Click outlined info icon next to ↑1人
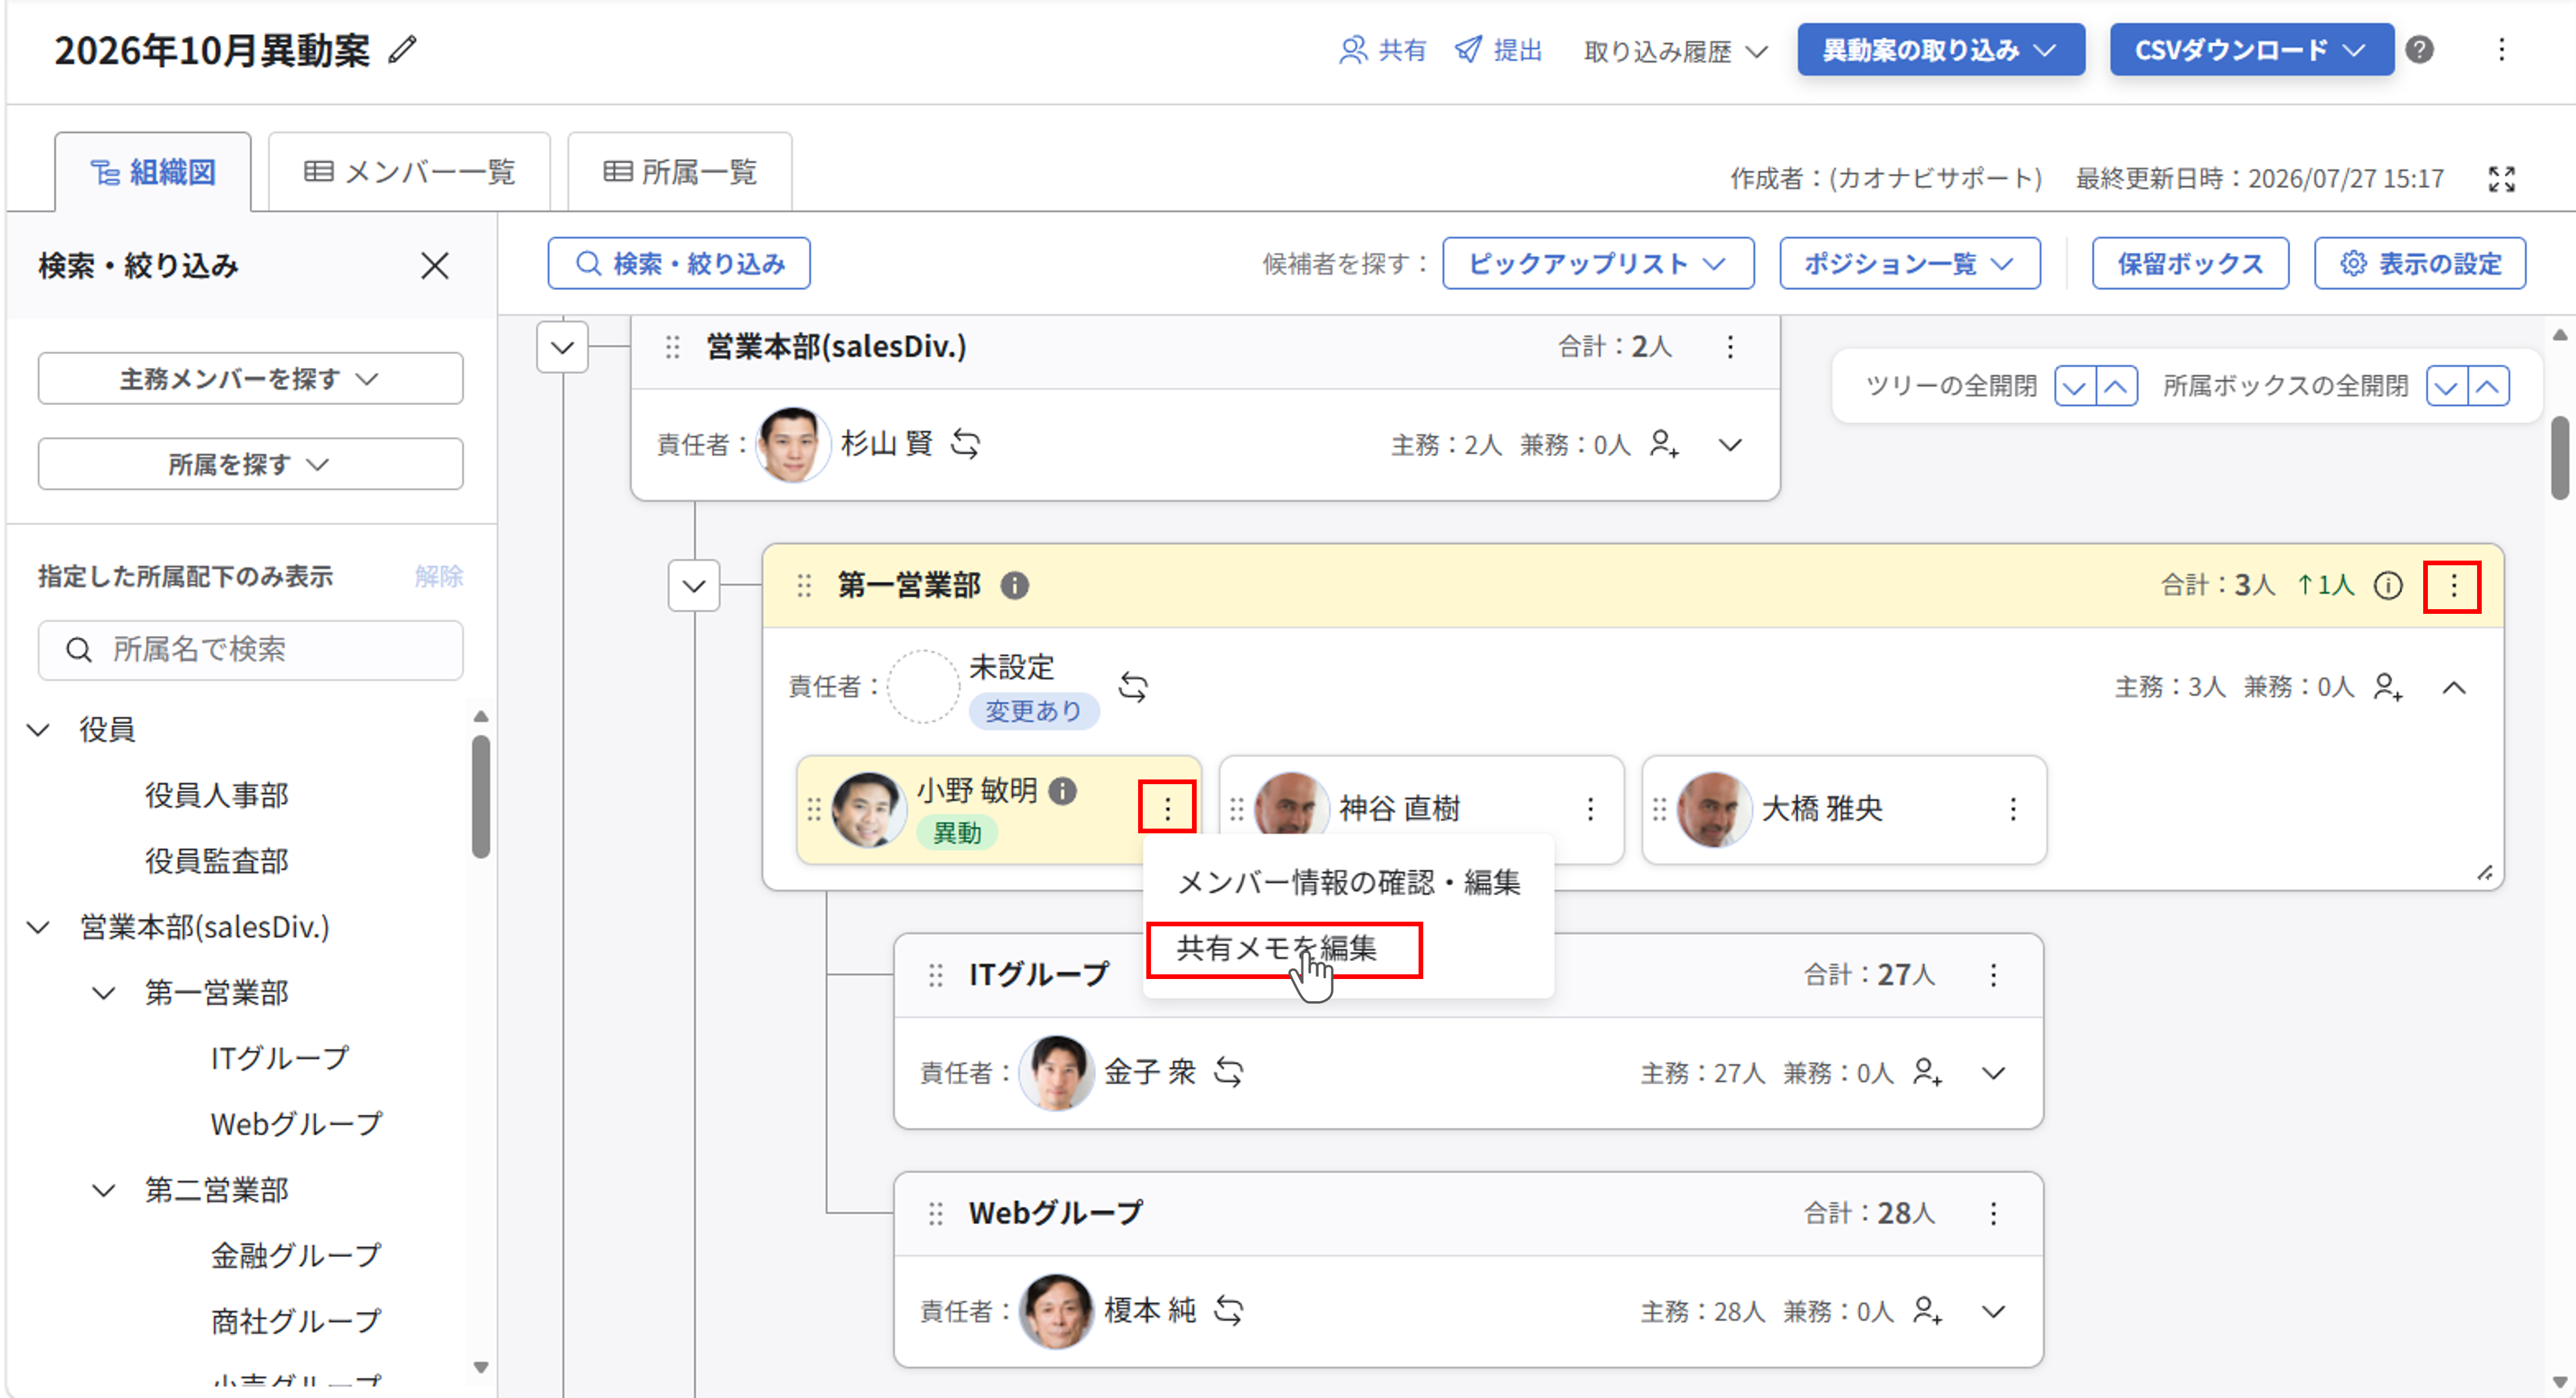2576x1398 pixels. (2388, 586)
